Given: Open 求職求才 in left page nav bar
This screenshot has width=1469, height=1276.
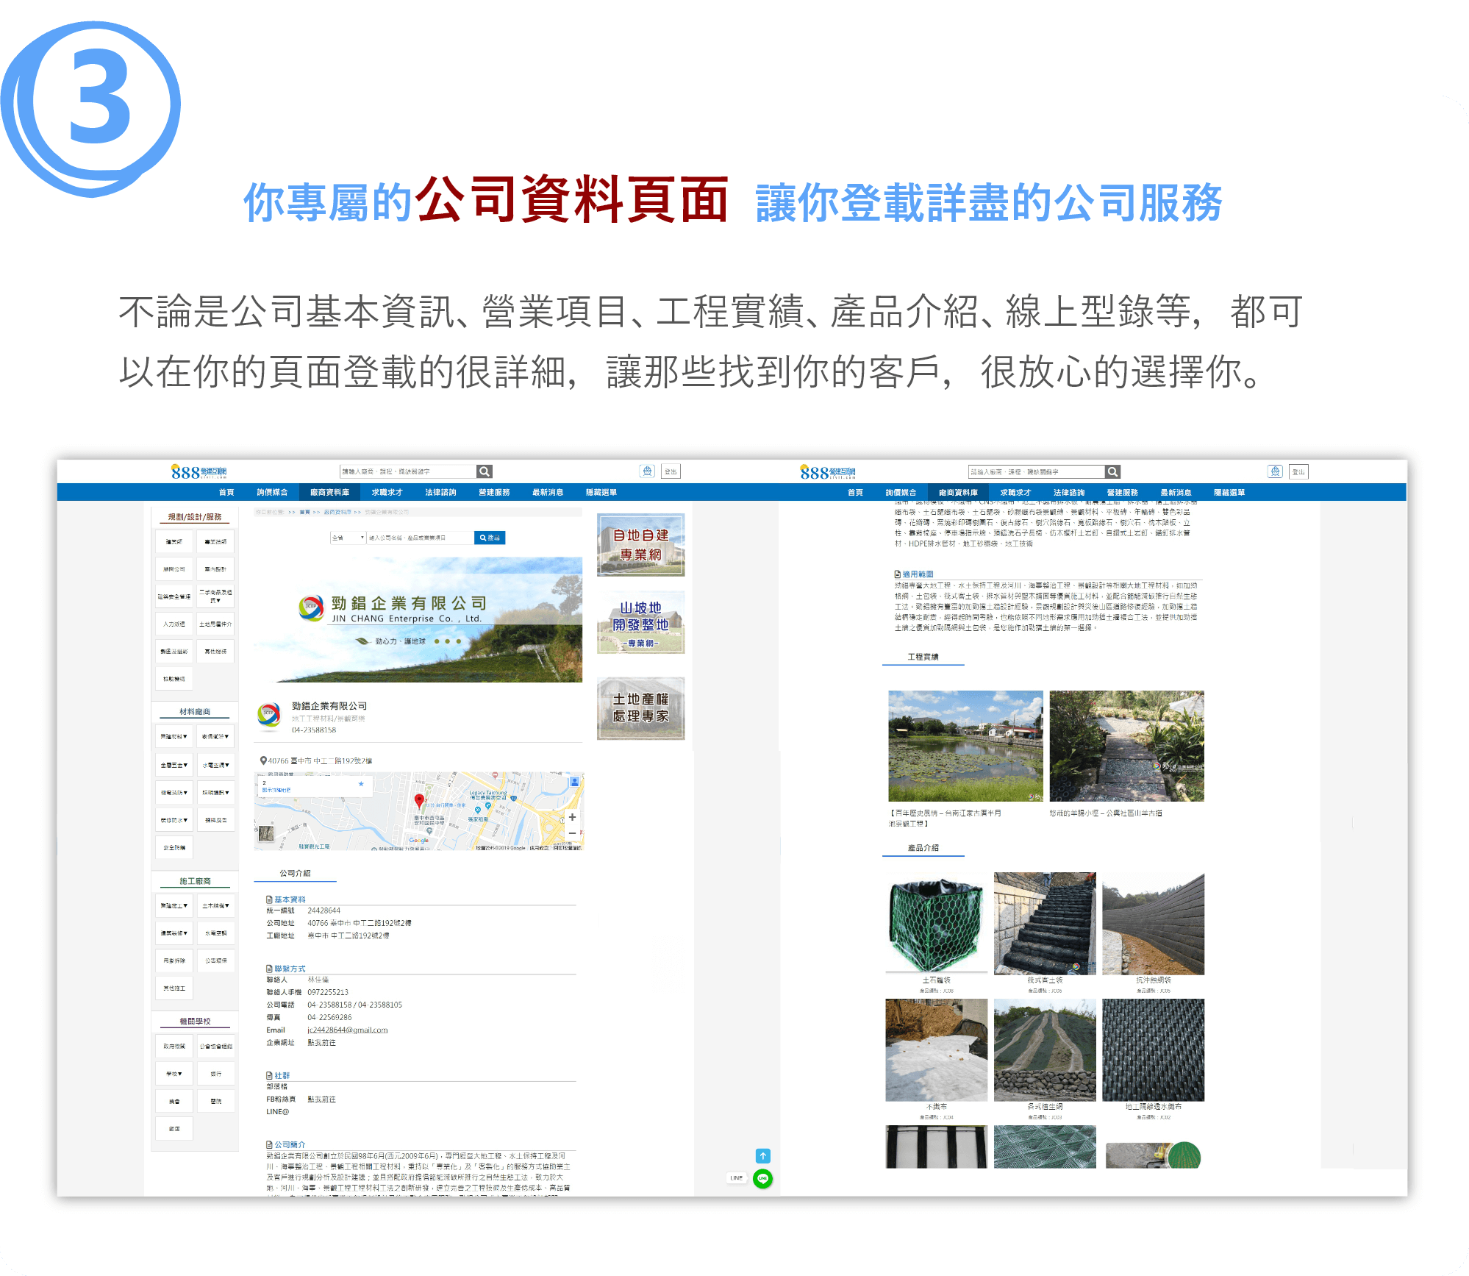Looking at the screenshot, I should (387, 492).
